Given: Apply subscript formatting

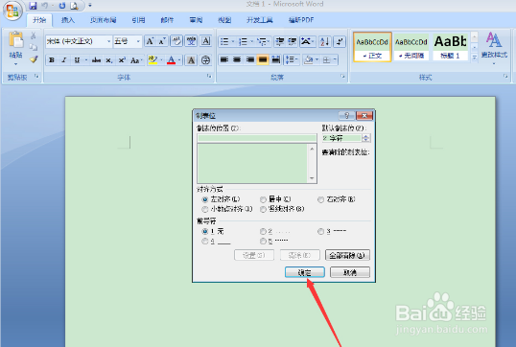Looking at the screenshot, I should click(109, 60).
